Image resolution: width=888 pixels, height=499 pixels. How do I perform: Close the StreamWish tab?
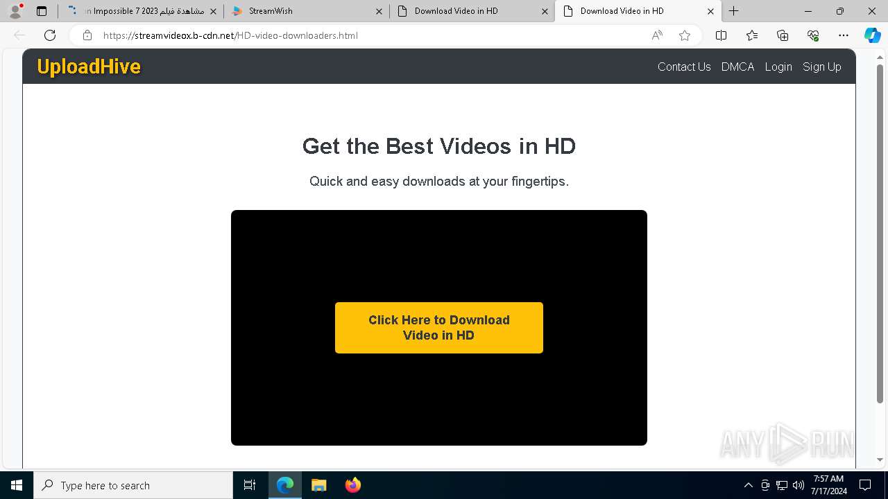click(379, 11)
